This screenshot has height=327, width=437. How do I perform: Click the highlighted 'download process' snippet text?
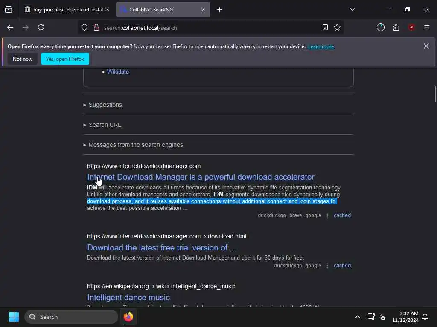click(212, 201)
